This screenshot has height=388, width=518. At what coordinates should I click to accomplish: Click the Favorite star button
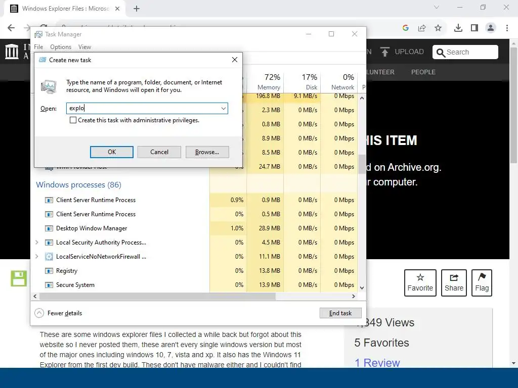tap(420, 283)
